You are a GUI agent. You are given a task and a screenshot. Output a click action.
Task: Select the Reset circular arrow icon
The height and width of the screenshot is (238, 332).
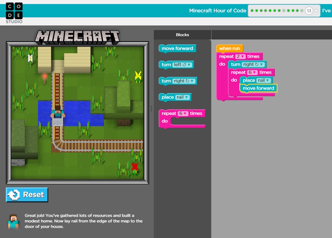14,195
